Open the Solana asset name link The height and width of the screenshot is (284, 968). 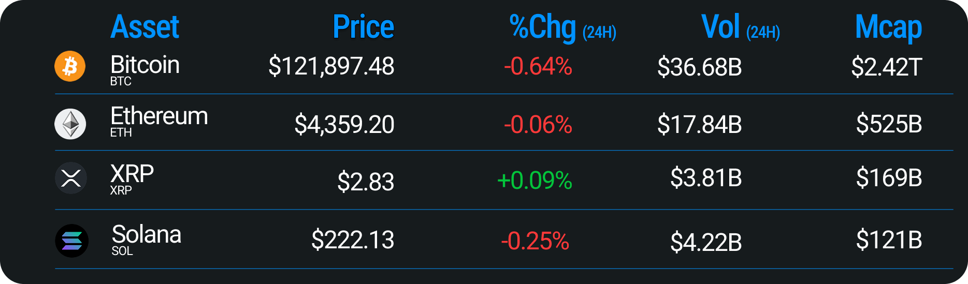pos(147,235)
